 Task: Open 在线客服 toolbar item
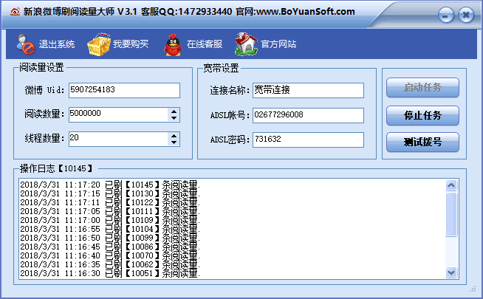(x=205, y=44)
